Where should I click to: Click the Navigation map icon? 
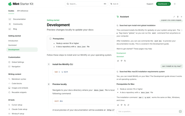coord(9,66)
